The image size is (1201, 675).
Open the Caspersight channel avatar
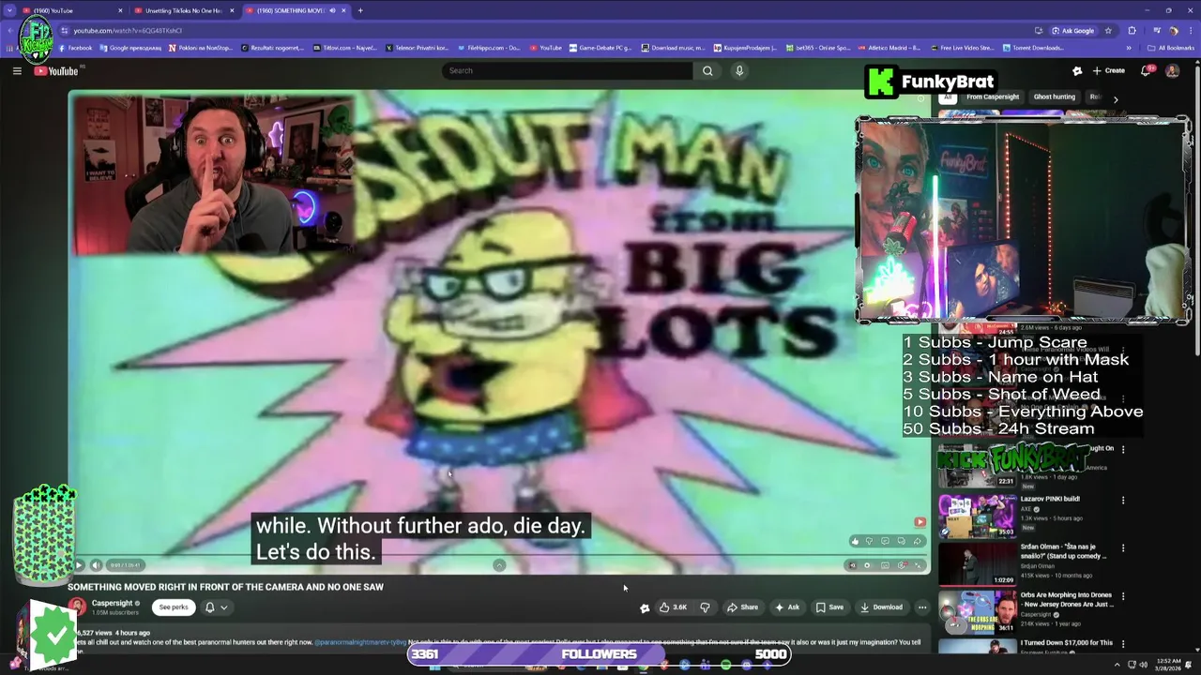tap(77, 607)
